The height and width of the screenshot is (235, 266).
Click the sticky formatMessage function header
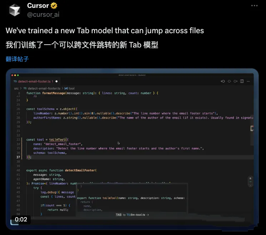tap(92, 93)
